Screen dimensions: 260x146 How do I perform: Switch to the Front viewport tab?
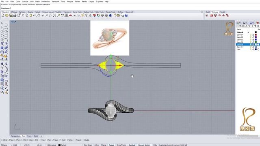click(29, 136)
